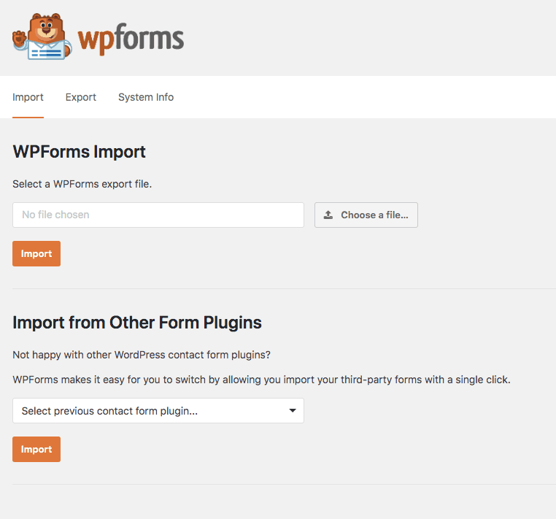Click the WPForms bear mascot logo
The image size is (556, 519).
click(x=42, y=36)
